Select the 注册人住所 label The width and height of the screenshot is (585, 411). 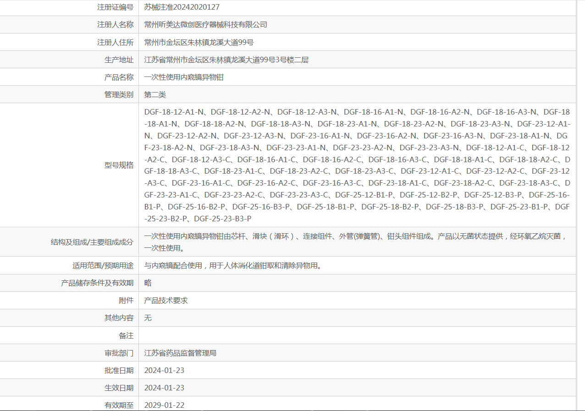[115, 42]
